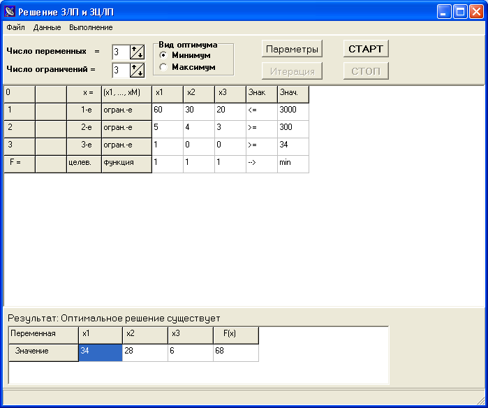The image size is (488, 408).
Task: Click the Знак column header
Action: [262, 94]
